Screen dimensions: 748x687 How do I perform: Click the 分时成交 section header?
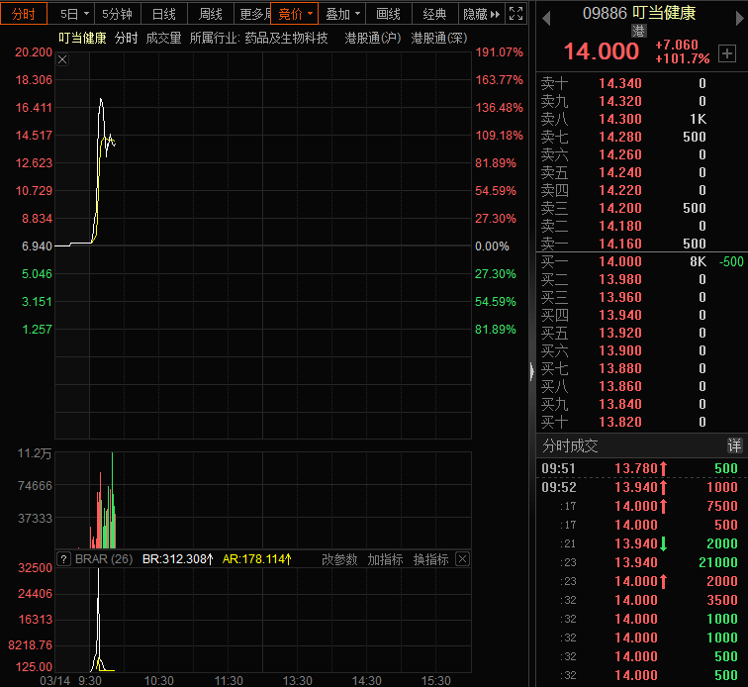click(570, 445)
